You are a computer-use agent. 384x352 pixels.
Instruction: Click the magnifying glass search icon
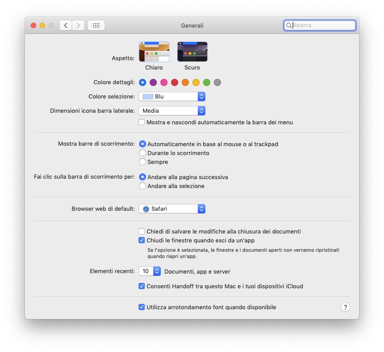pyautogui.click(x=289, y=25)
